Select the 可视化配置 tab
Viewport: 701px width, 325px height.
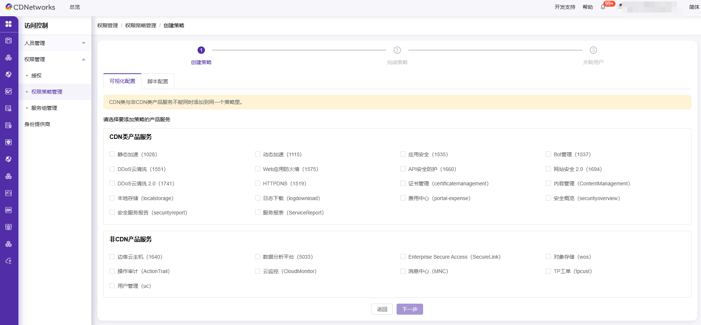pyautogui.click(x=122, y=81)
